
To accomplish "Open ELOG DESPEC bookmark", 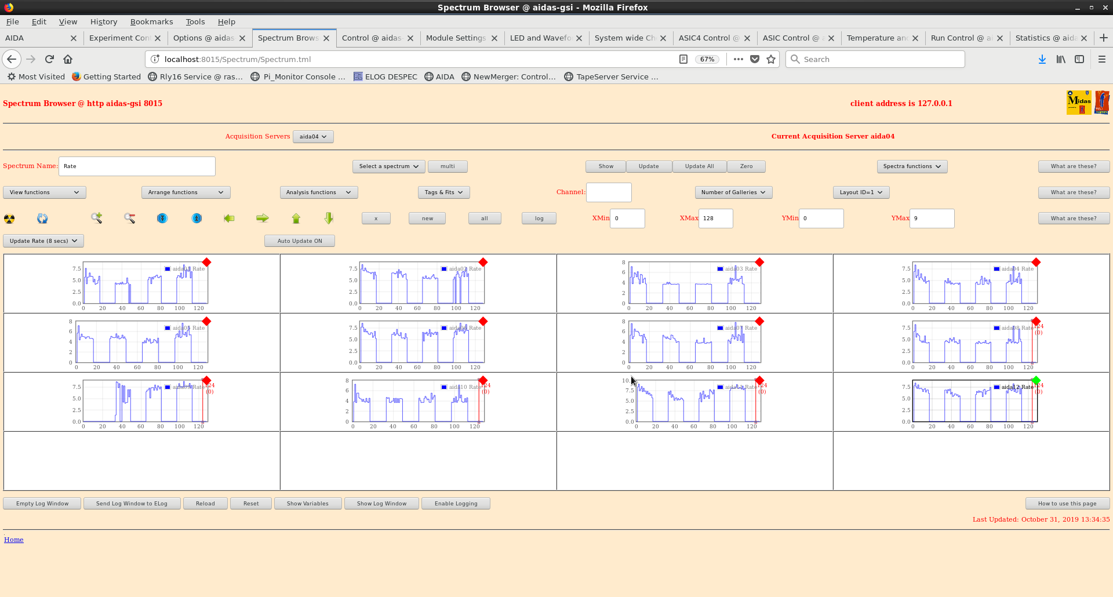I will [385, 77].
